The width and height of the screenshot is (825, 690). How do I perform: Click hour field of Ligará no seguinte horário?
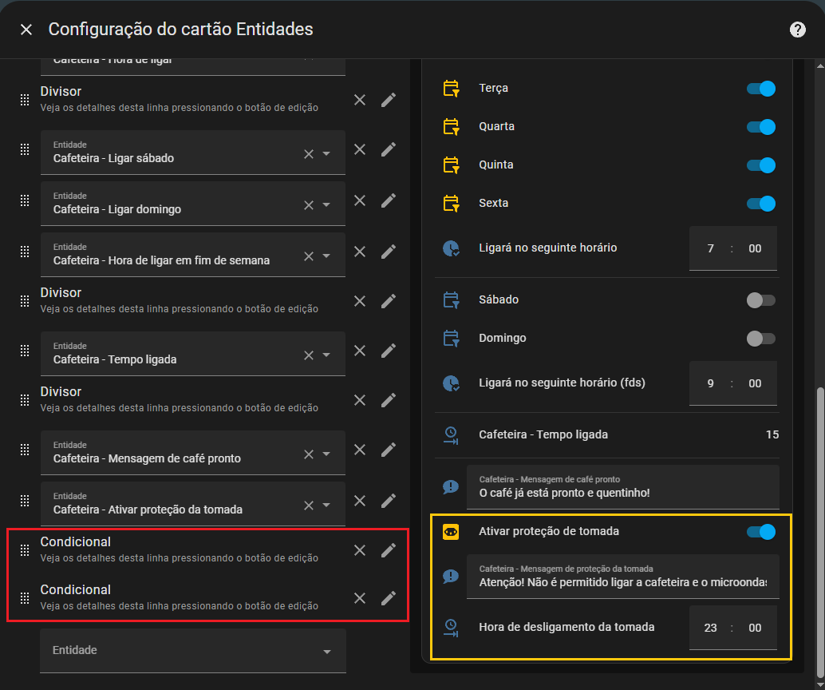click(710, 248)
